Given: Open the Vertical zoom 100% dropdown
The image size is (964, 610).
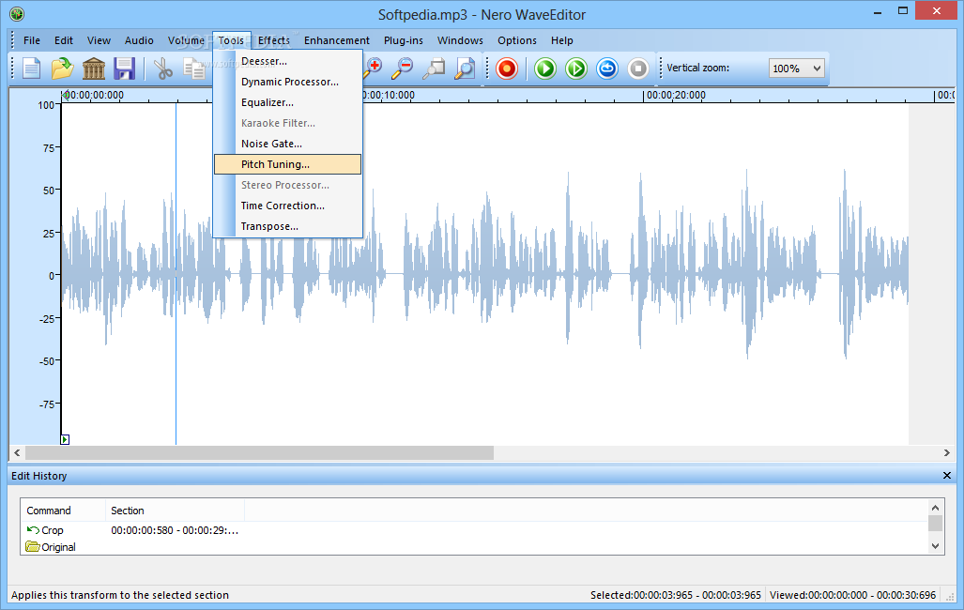Looking at the screenshot, I should (x=796, y=69).
